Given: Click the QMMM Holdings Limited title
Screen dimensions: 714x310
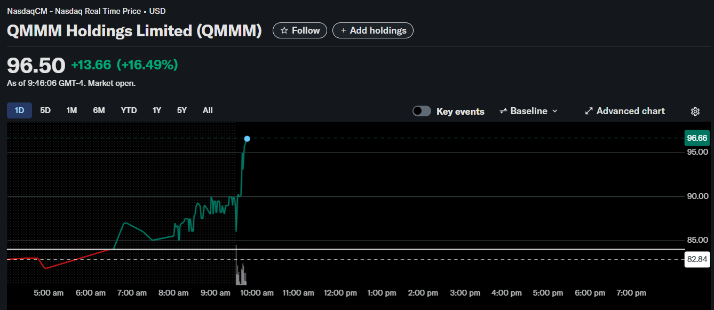Looking at the screenshot, I should pyautogui.click(x=134, y=31).
